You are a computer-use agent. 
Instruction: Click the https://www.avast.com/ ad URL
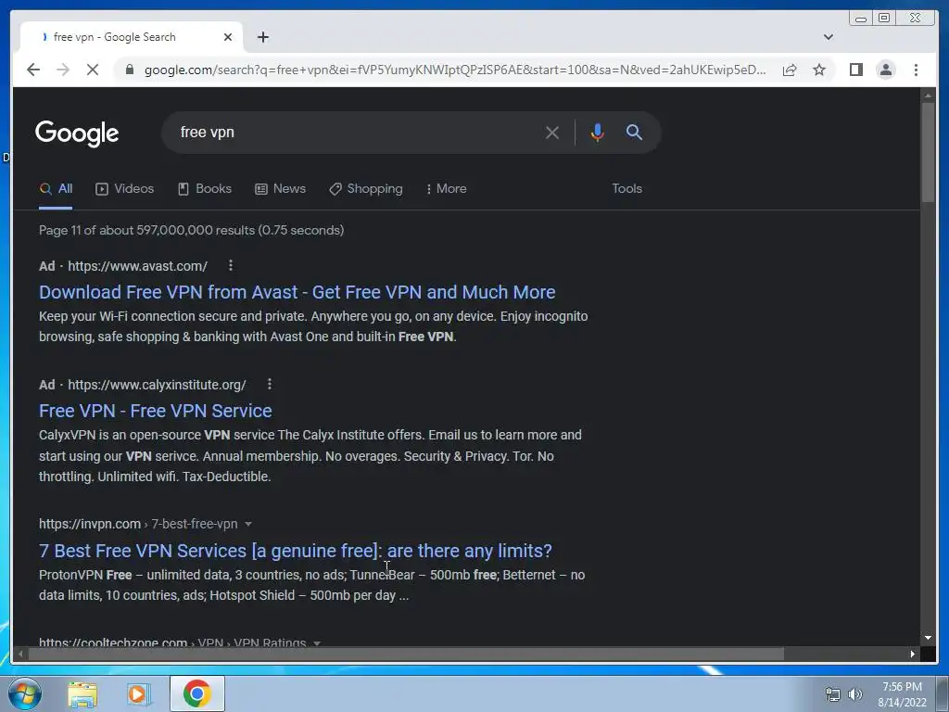(137, 266)
